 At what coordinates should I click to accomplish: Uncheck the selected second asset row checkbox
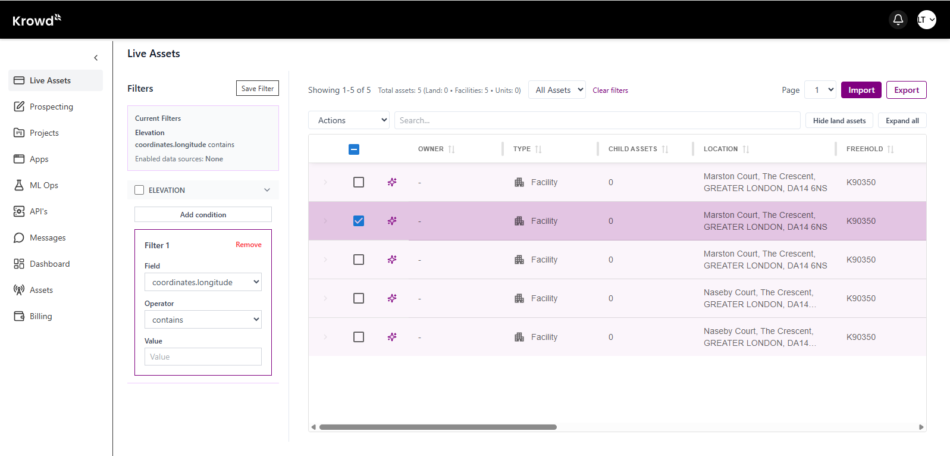[x=359, y=221]
